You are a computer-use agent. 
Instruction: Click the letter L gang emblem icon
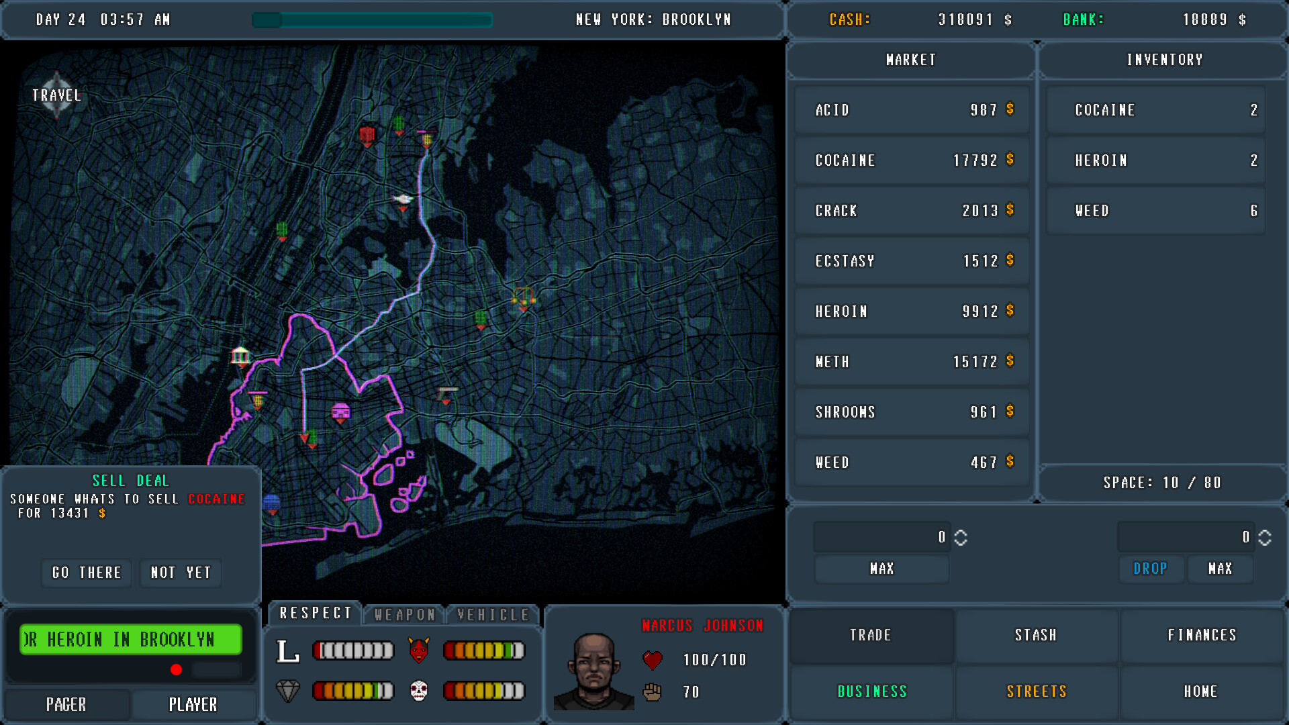pos(288,649)
